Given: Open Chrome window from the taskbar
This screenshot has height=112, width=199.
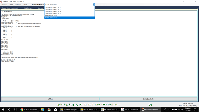Looking at the screenshot, I should (x=29, y=109).
